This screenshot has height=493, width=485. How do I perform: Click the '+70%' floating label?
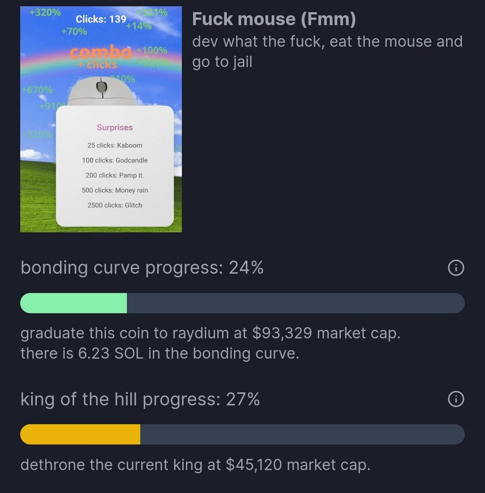coord(74,32)
